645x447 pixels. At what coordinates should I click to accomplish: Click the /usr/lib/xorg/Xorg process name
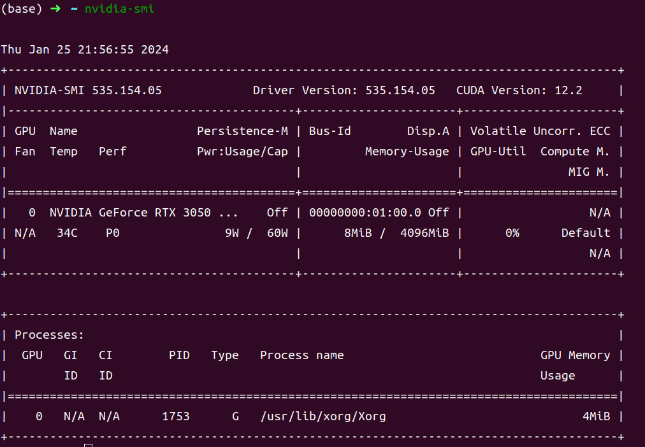click(322, 416)
